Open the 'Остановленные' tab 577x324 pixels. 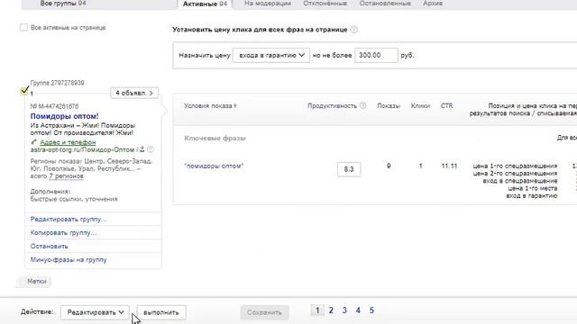point(385,4)
